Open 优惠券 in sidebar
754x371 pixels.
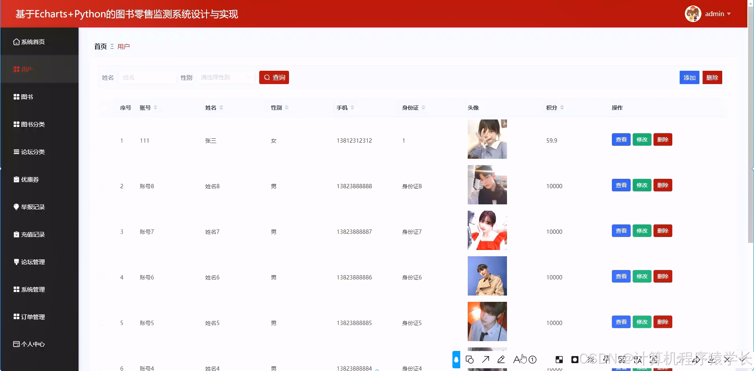(39, 179)
